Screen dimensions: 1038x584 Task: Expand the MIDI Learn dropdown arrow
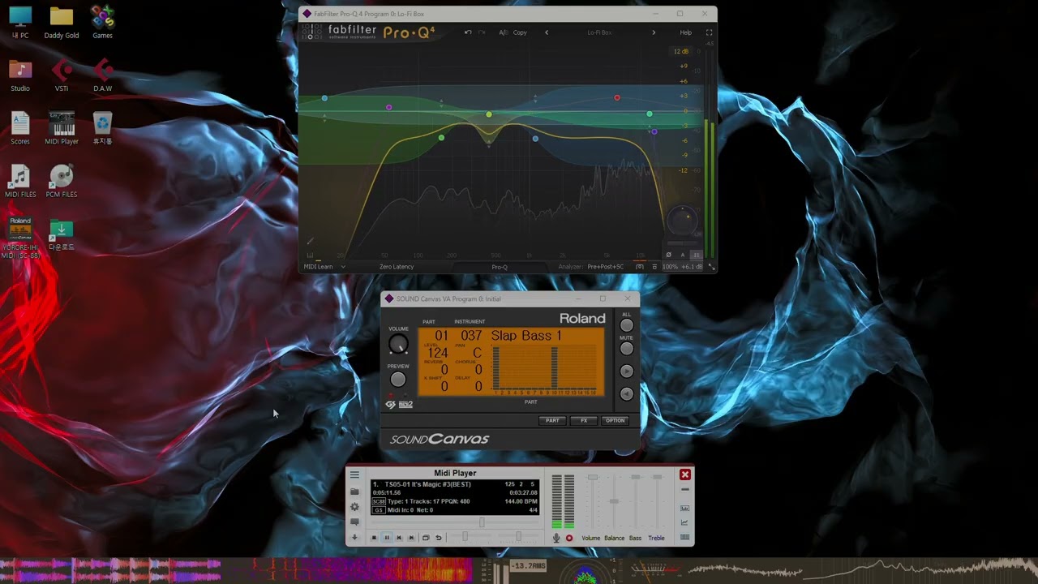click(343, 267)
